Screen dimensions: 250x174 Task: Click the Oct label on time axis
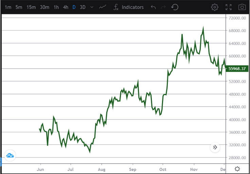coord(163,169)
